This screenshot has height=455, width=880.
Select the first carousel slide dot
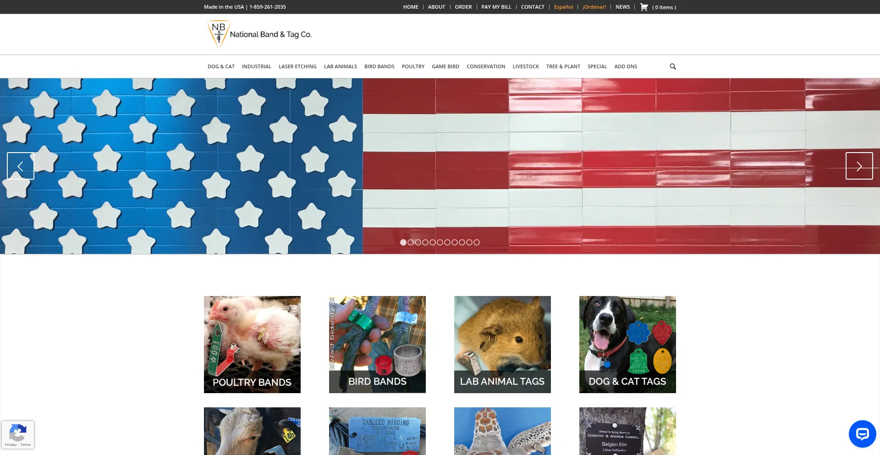point(403,242)
